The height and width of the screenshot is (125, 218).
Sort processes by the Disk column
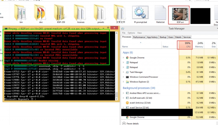[x=211, y=45]
